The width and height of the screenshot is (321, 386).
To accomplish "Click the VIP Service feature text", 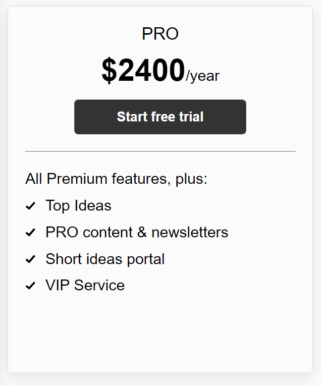I will (x=85, y=285).
